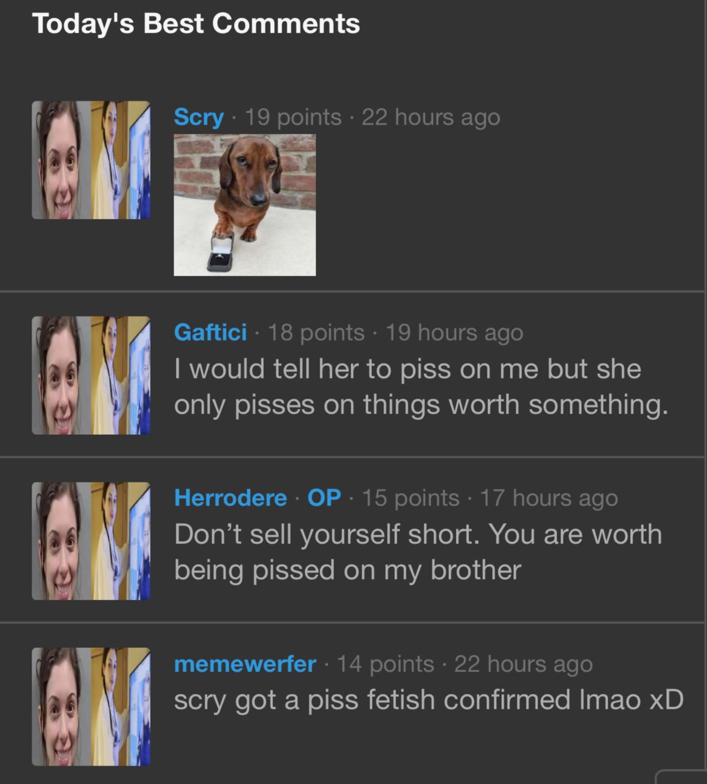Open Scry's user profile link
The image size is (707, 784).
click(x=199, y=117)
